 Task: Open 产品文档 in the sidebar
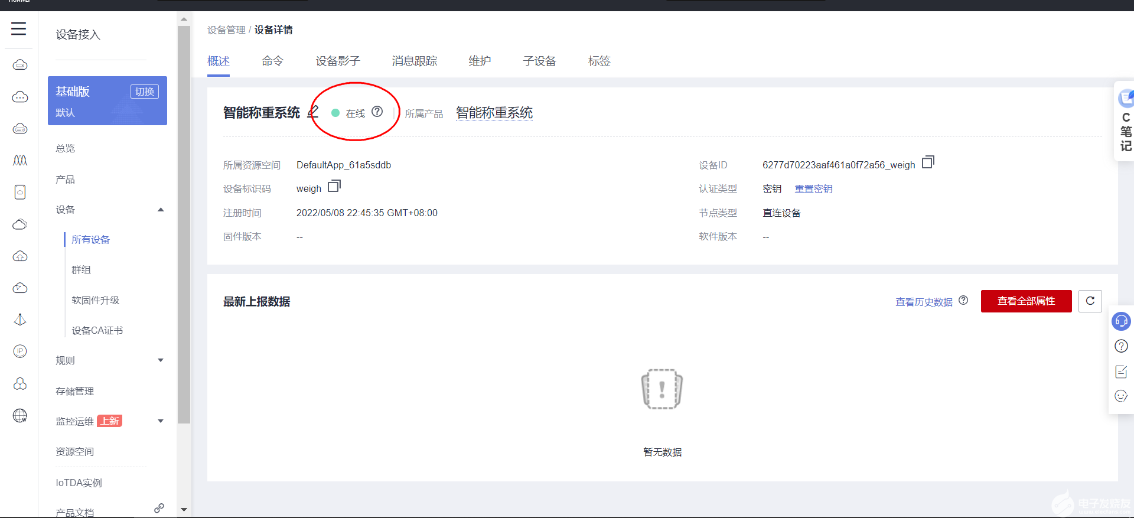pyautogui.click(x=75, y=513)
